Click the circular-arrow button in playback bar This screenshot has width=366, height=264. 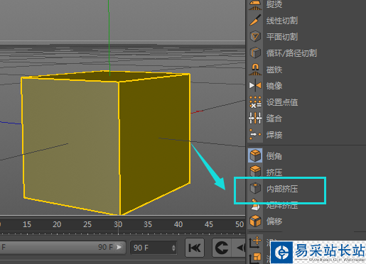pyautogui.click(x=222, y=248)
